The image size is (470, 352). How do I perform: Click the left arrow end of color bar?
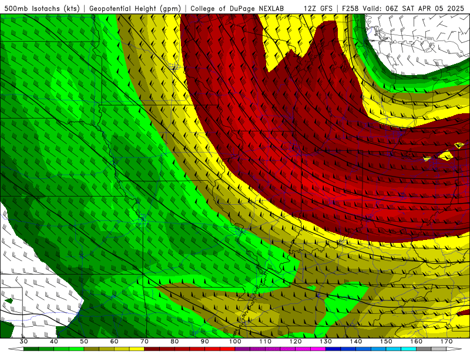[16, 348]
